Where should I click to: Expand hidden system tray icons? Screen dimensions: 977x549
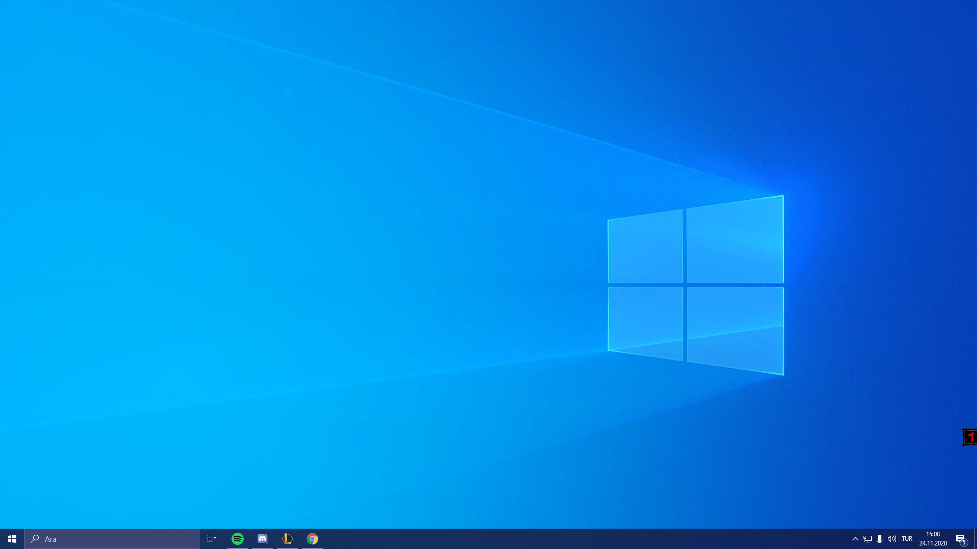tap(855, 539)
